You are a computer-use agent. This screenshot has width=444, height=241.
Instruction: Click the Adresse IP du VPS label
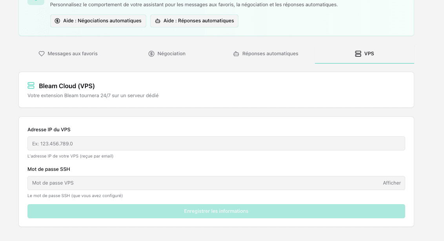tap(49, 130)
